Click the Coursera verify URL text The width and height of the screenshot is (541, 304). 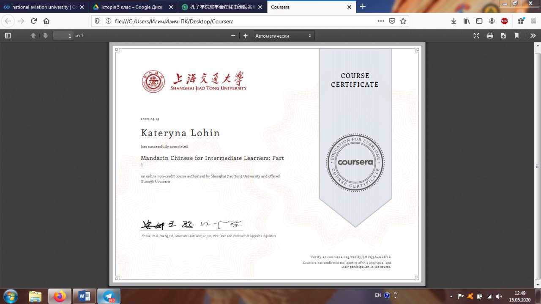coord(351,257)
